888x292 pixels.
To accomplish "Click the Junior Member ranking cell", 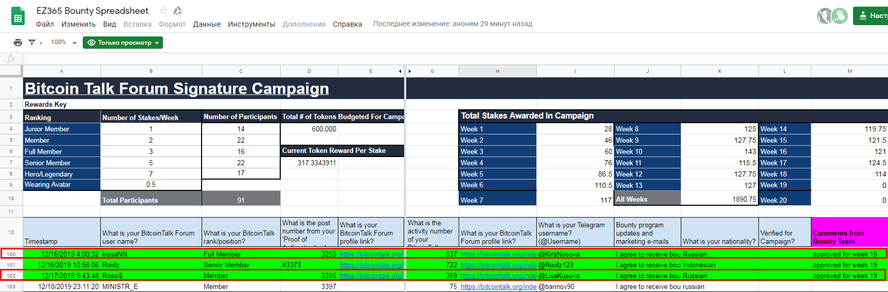I will 62,129.
